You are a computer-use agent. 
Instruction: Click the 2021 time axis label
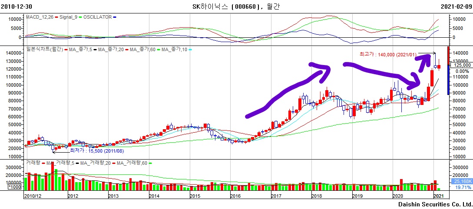pyautogui.click(x=439, y=196)
